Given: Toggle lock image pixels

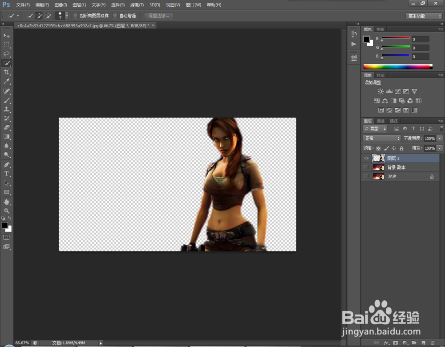Looking at the screenshot, I should click(386, 148).
